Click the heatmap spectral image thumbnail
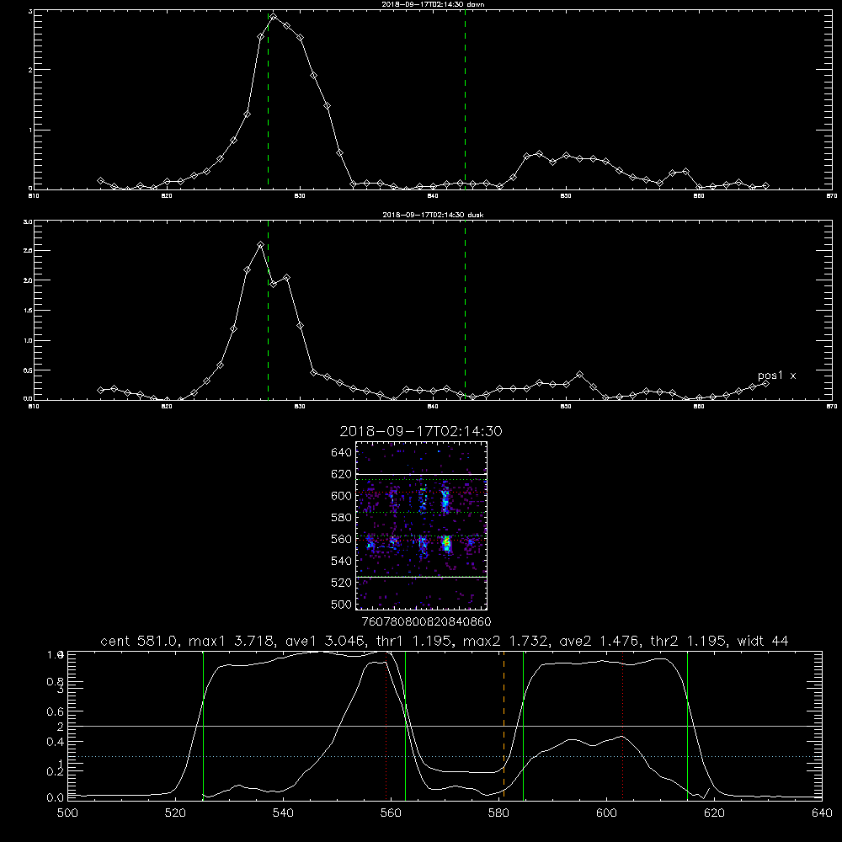Screen dimensions: 842x842 (422, 525)
